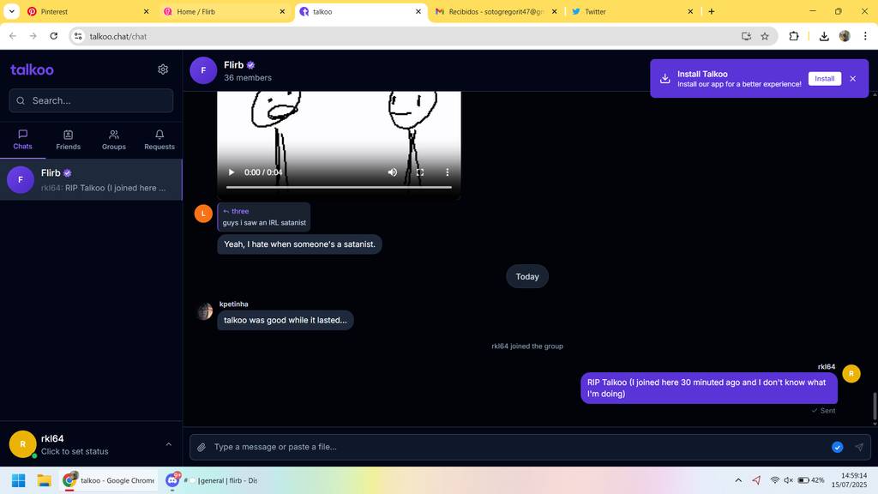This screenshot has width=878, height=494.
Task: Click rkl64 avatar in bottom profile
Action: (x=22, y=444)
